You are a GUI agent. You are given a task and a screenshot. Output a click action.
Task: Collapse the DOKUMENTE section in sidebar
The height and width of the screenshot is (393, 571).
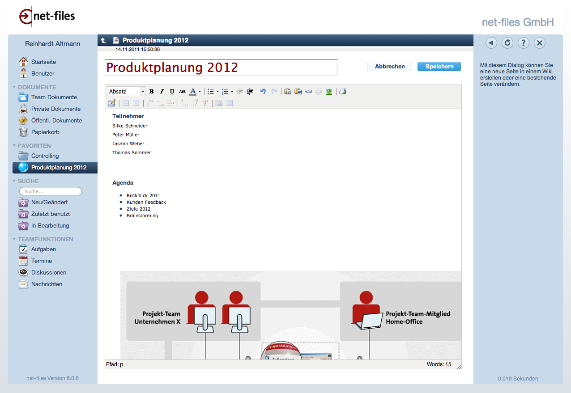pyautogui.click(x=14, y=87)
